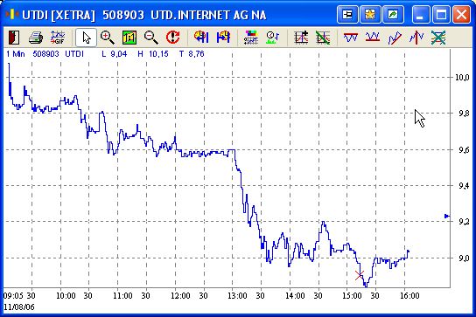Select the trendline drawing tool
Image resolution: width=476 pixels, height=317 pixels.
(395, 38)
